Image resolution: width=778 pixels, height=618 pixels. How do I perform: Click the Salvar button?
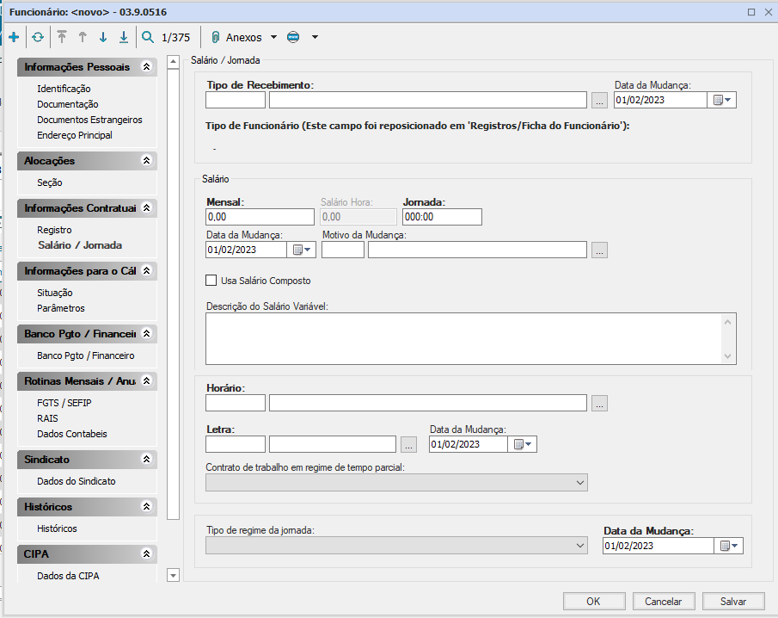coord(732,602)
